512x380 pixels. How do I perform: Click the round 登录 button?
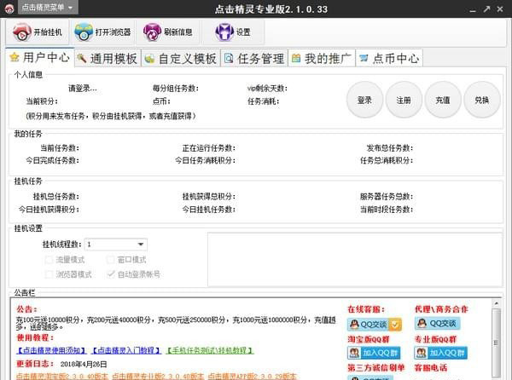[x=364, y=100]
